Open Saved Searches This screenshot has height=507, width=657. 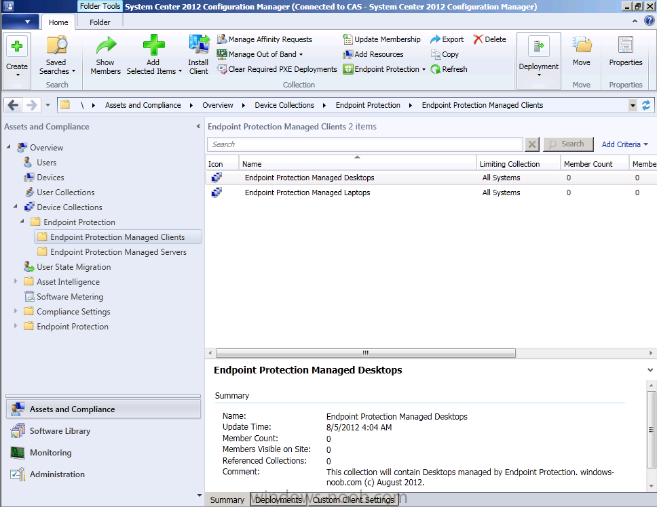coord(57,56)
